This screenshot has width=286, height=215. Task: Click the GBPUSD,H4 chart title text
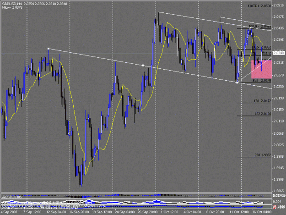[x=12, y=4]
